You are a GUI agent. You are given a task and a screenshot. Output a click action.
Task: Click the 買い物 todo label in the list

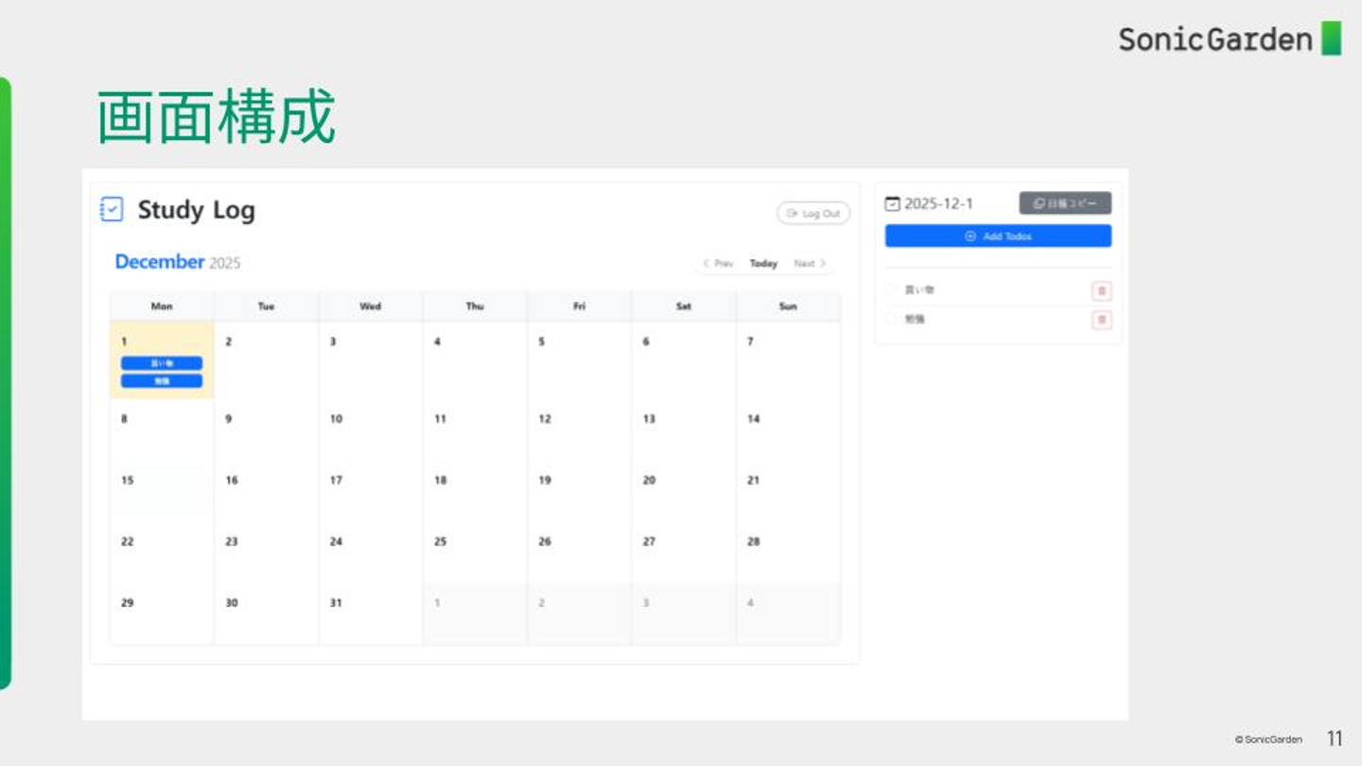click(x=919, y=290)
